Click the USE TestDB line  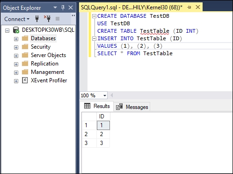pyautogui.click(x=114, y=23)
